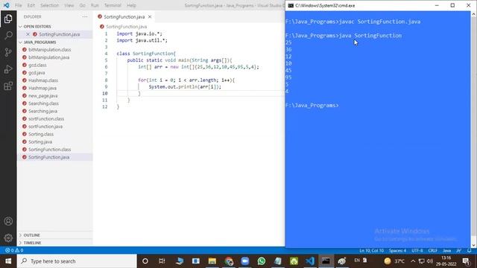Click the Spaces: 4 indentation setting
Viewport: 477px width, 268px height.
397,250
